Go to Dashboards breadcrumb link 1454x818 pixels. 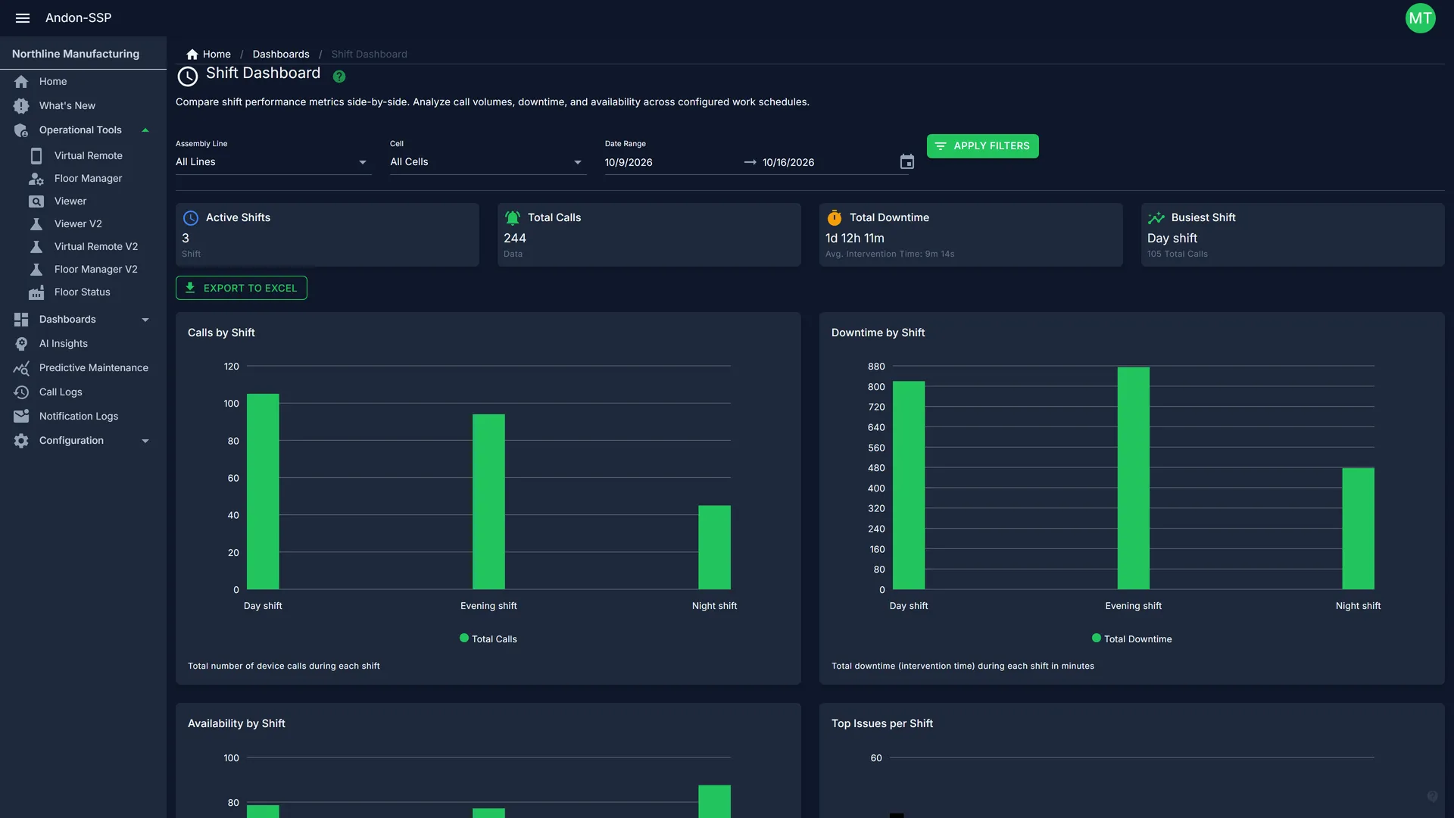click(281, 55)
